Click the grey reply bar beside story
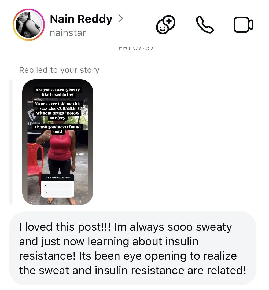 point(11,142)
